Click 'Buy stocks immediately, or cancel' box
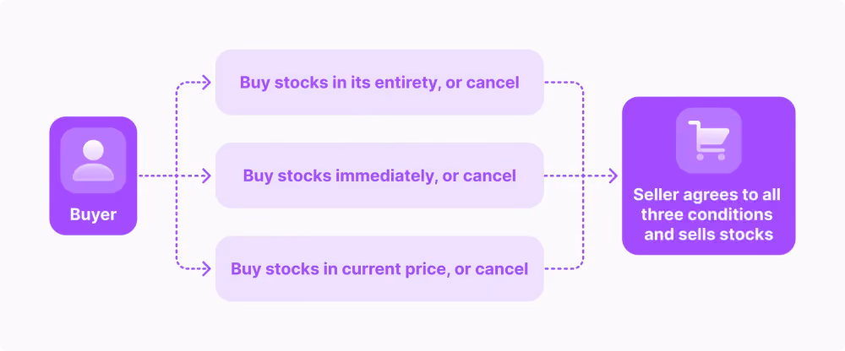This screenshot has width=845, height=351. tap(379, 175)
